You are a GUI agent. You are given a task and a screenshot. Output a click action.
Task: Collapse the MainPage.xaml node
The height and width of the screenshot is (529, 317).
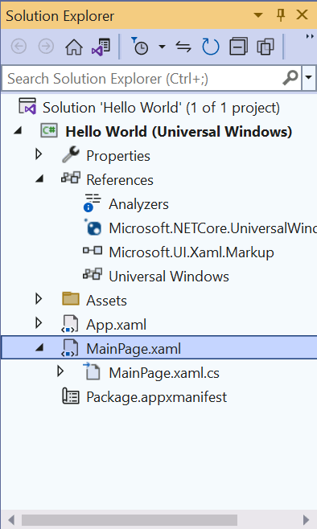coord(39,347)
